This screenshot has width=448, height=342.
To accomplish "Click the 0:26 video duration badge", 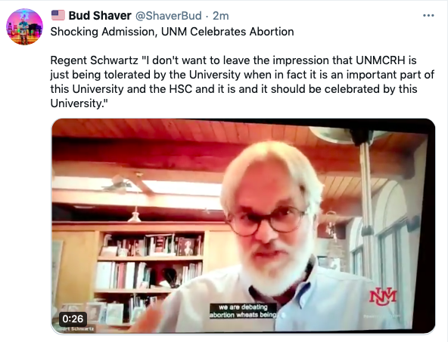I will (x=73, y=319).
